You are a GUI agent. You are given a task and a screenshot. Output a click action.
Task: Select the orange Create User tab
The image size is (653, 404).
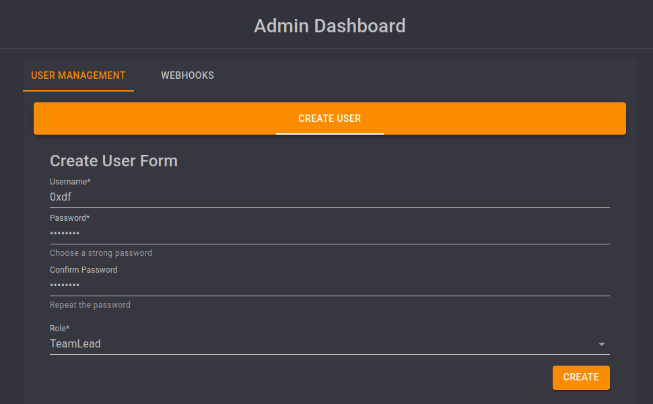tap(329, 119)
